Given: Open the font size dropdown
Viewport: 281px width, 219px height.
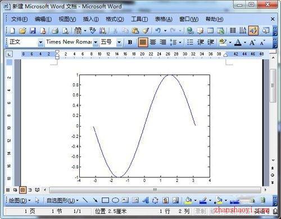Looking at the screenshot, I should coord(119,42).
